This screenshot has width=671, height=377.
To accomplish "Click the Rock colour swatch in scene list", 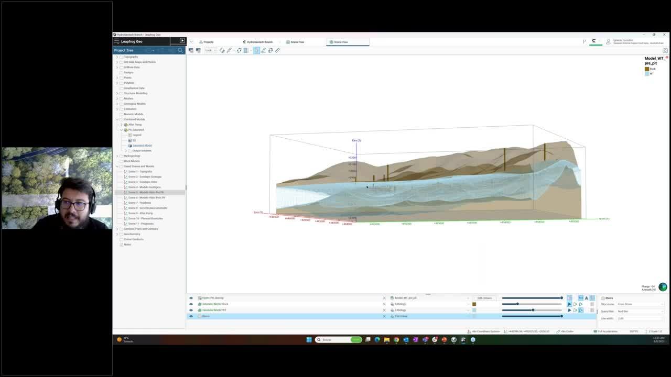I will (474, 304).
